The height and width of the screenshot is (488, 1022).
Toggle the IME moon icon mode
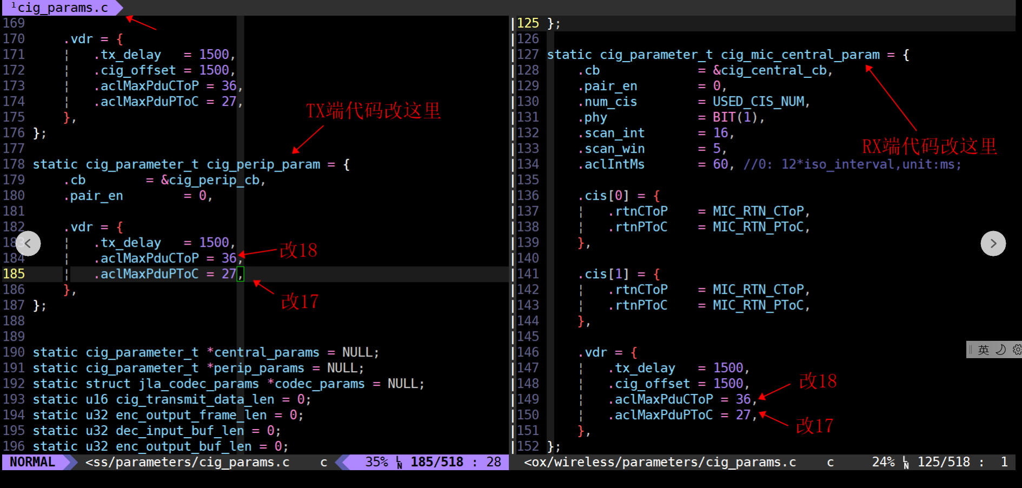pos(1001,350)
